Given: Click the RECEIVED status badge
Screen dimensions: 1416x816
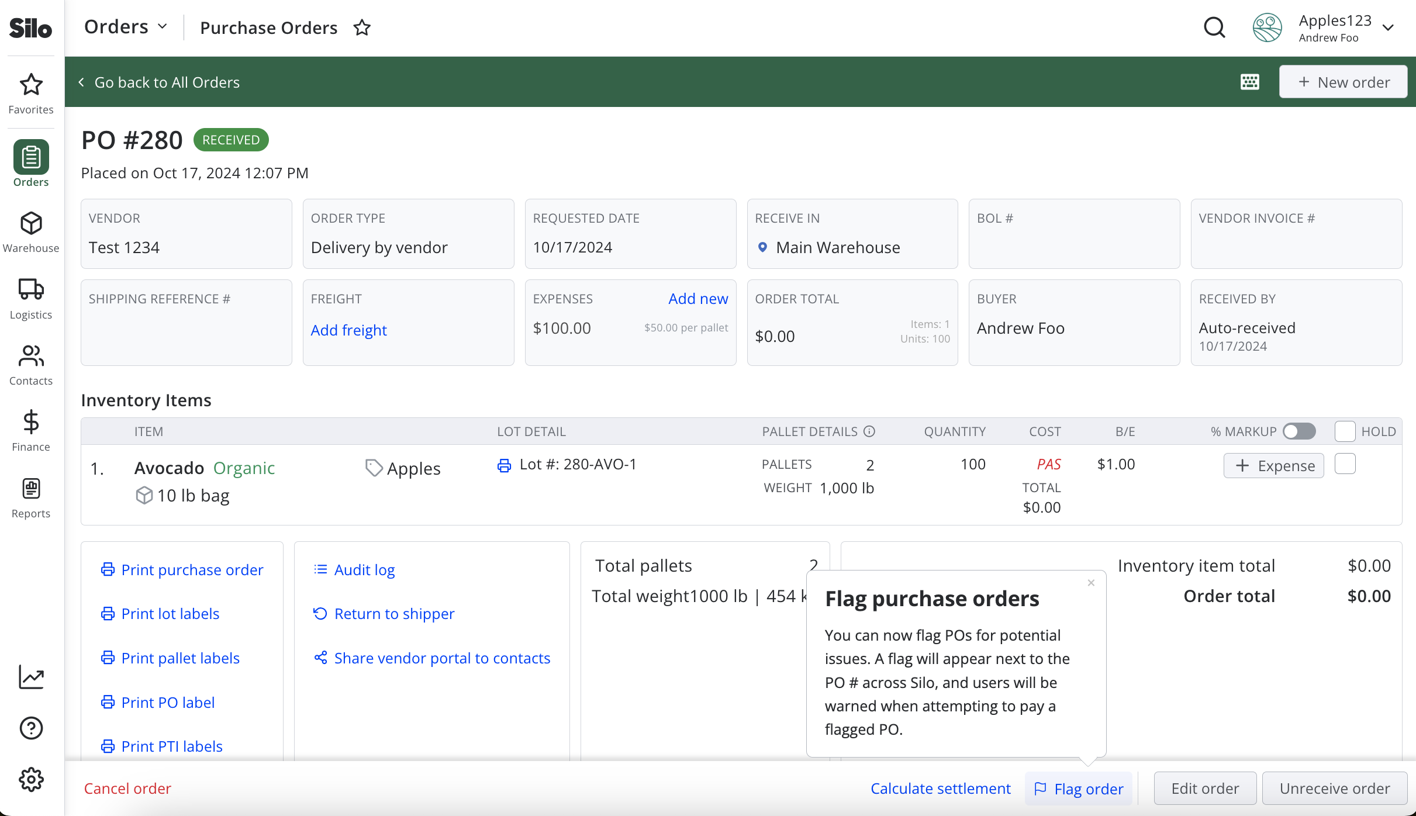Looking at the screenshot, I should pos(231,140).
